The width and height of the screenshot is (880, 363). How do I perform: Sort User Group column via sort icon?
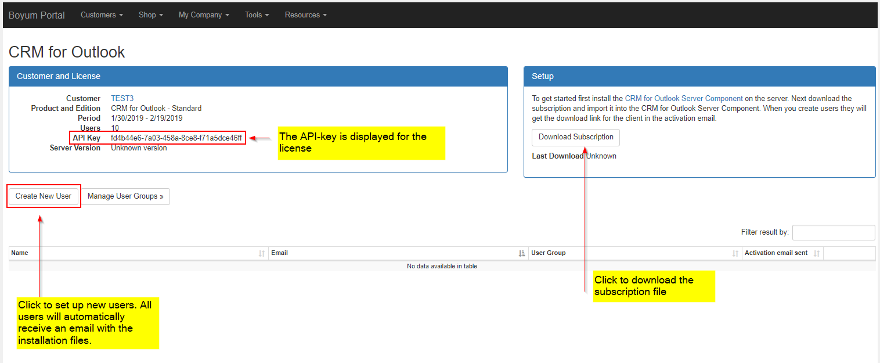(x=735, y=253)
